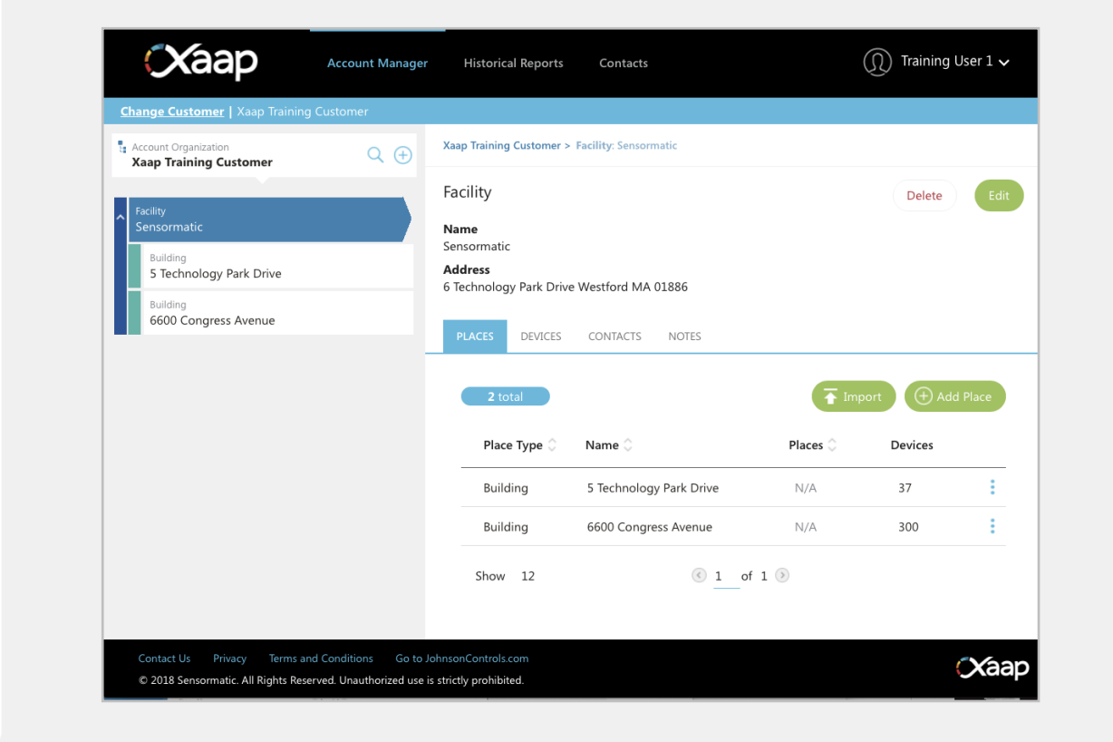Click the Add Place plus icon
This screenshot has width=1113, height=742.
(x=924, y=395)
